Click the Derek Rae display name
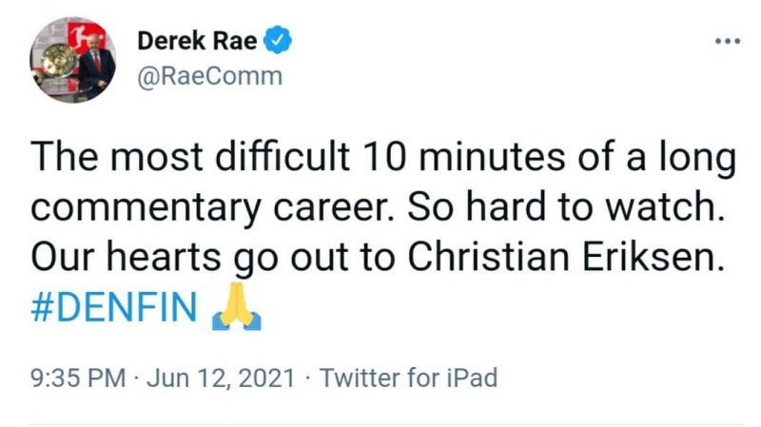The image size is (761, 427). click(x=198, y=42)
